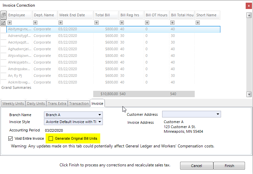Select the Ahnkipjebtv employee row
Viewport: 253px width, 174px height.
113,62
